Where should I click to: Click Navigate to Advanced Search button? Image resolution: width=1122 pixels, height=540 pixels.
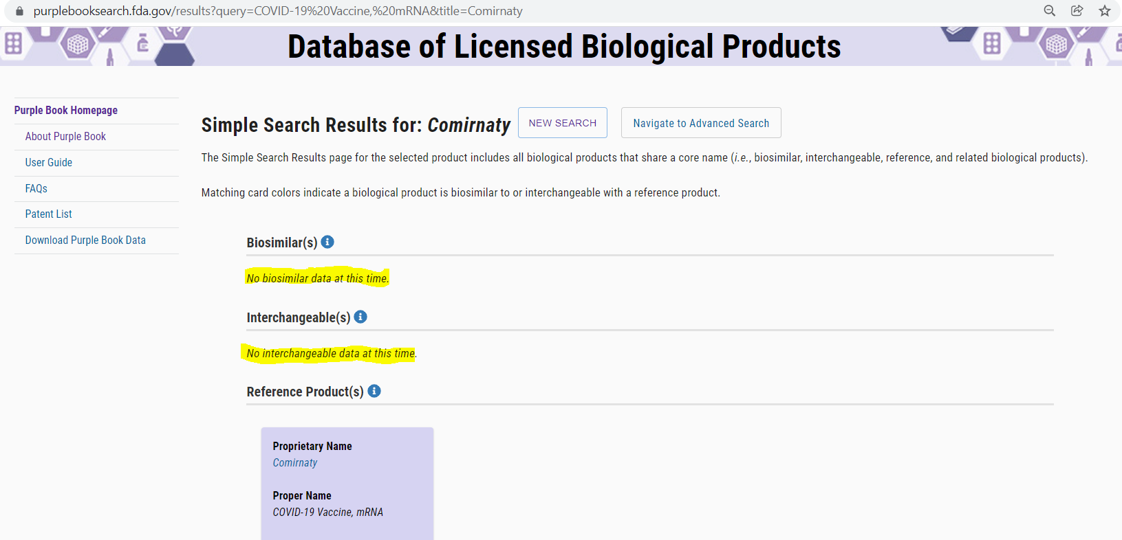pyautogui.click(x=701, y=123)
